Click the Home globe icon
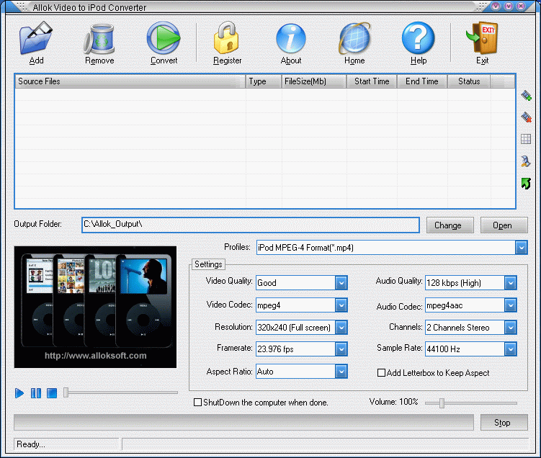 click(x=354, y=39)
